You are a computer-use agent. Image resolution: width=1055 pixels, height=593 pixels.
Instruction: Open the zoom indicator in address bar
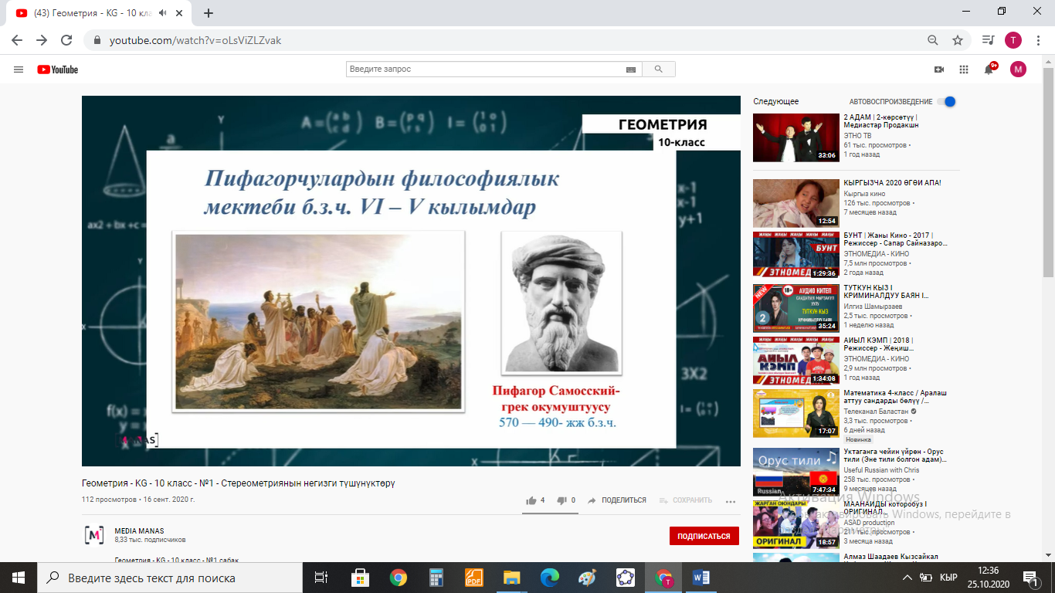[x=933, y=40]
